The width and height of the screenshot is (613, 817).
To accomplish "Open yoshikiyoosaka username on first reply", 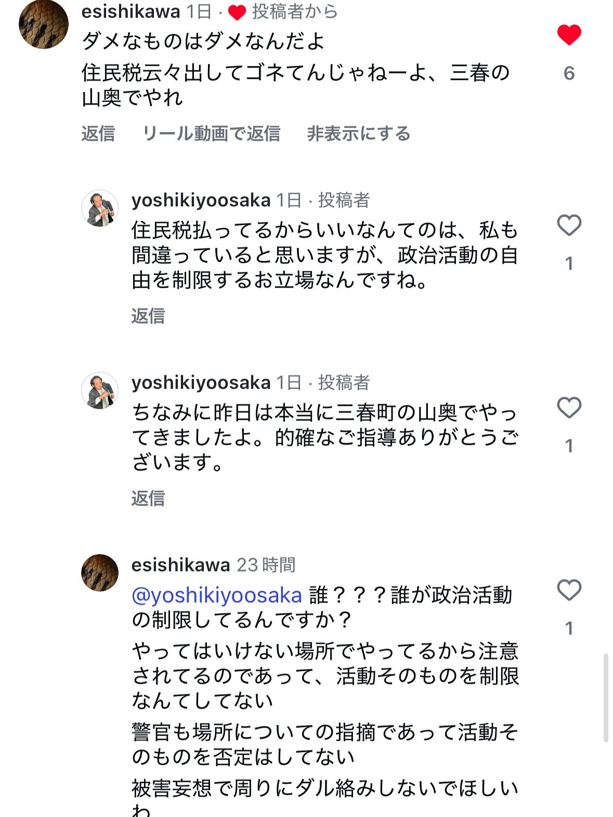I will pyautogui.click(x=201, y=200).
